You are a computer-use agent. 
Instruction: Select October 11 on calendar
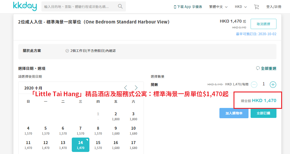28,145
